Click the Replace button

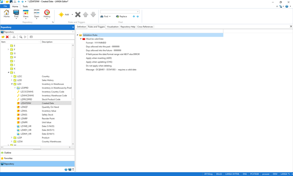122,17
